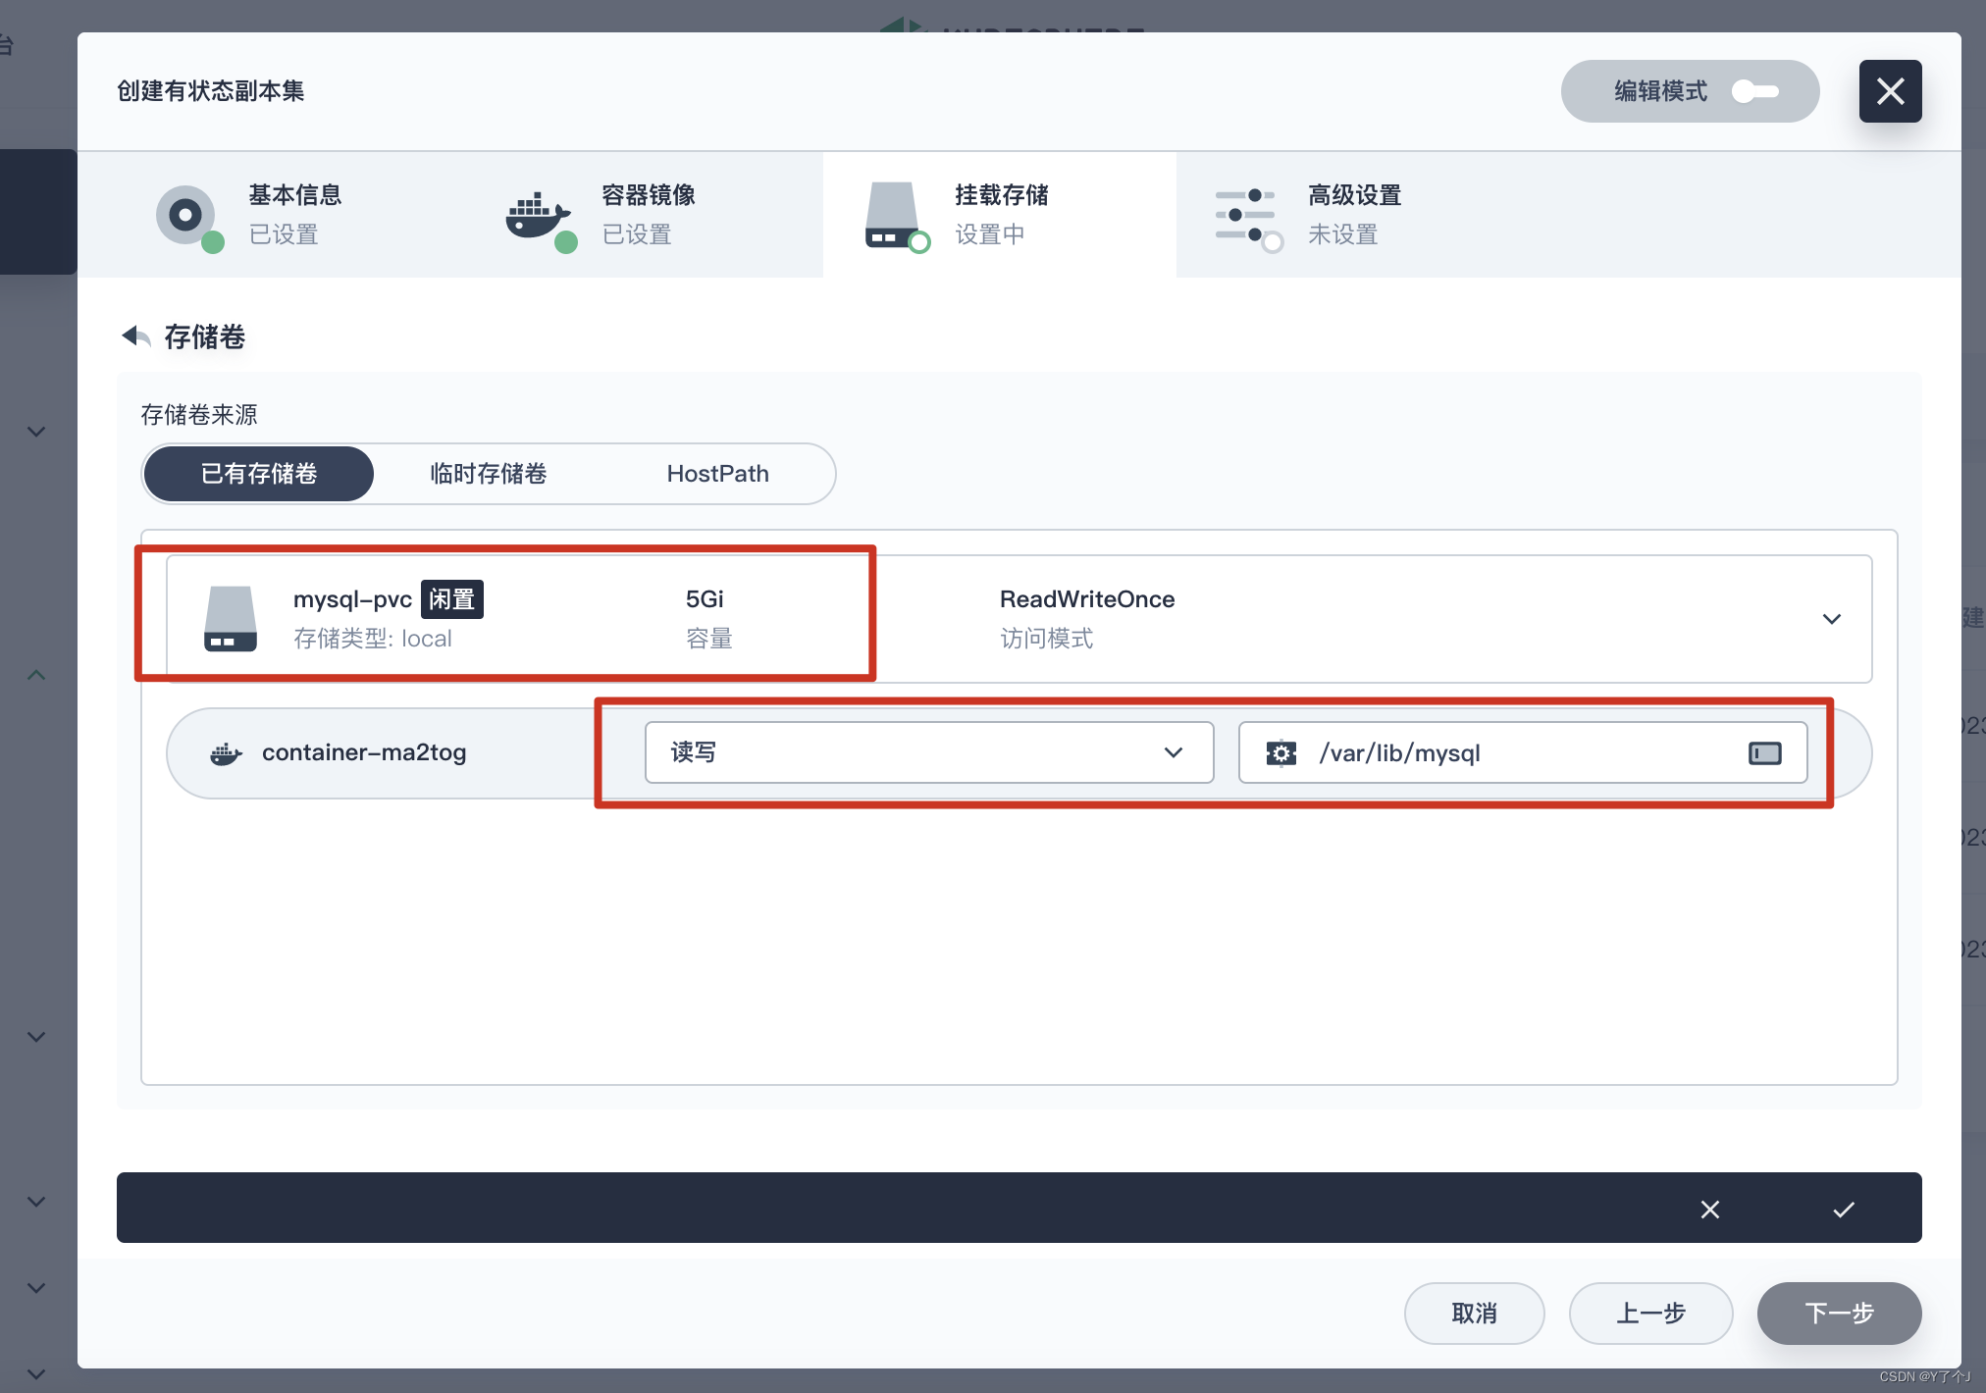Click the 闲置 status tag

(x=452, y=599)
